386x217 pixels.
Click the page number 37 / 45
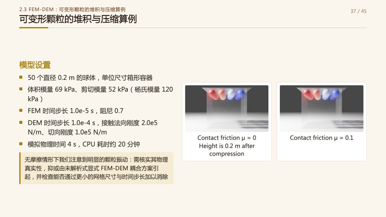[x=359, y=11]
